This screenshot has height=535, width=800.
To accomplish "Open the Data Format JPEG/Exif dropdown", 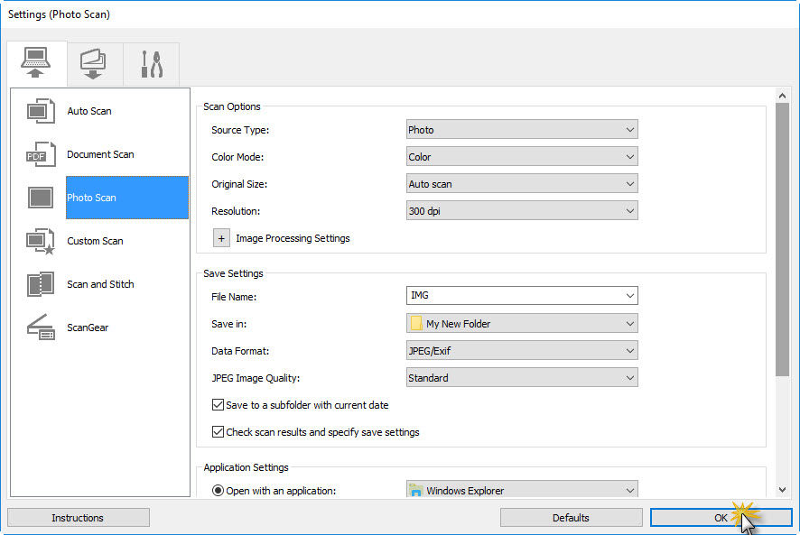I will coord(522,351).
